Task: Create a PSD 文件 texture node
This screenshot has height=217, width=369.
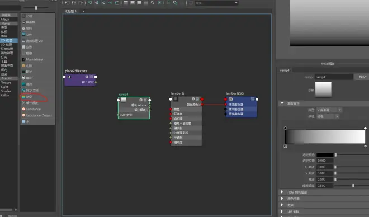Action: coord(30,91)
